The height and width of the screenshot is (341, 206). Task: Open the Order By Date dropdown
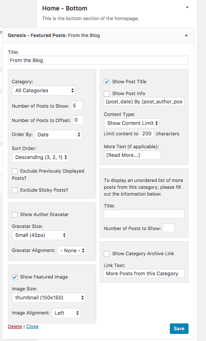[x=58, y=135]
